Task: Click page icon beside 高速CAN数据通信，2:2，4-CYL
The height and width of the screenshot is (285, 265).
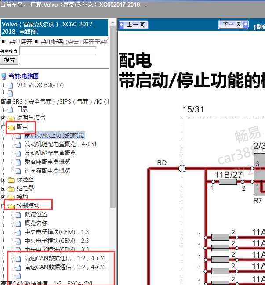Action: click(x=18, y=267)
